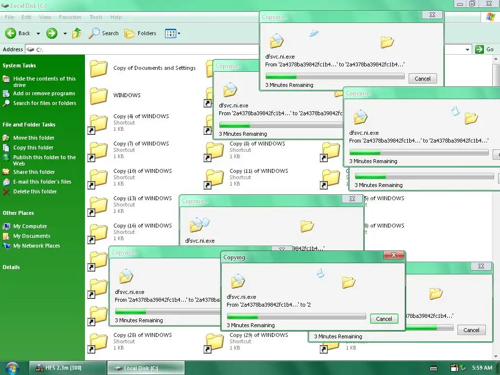Image resolution: width=500 pixels, height=375 pixels.
Task: Click the Start orb button
Action: [12, 368]
